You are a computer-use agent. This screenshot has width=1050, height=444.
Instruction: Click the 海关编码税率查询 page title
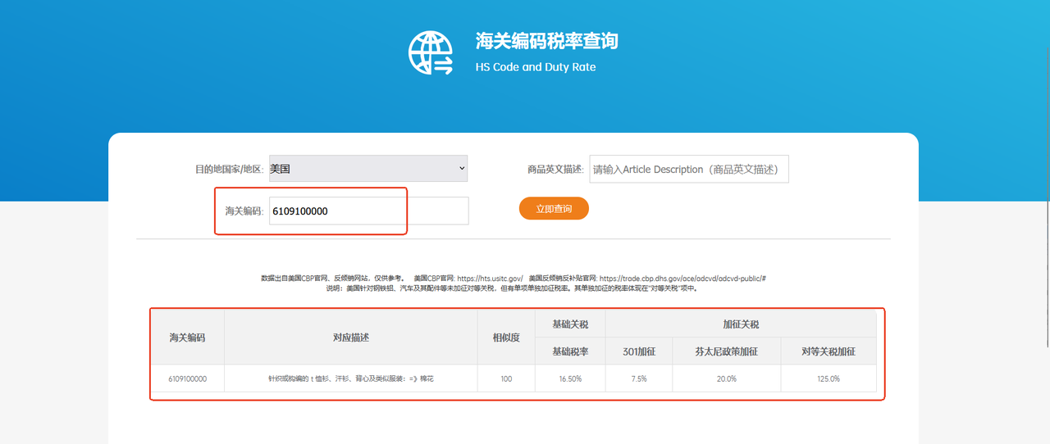pos(546,41)
